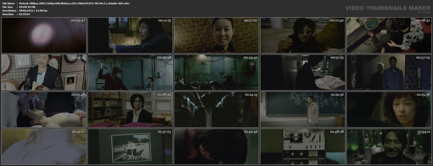The image size is (433, 166).
Task: Open the thumbnail at 00:11:25
Action: pyautogui.click(x=130, y=35)
